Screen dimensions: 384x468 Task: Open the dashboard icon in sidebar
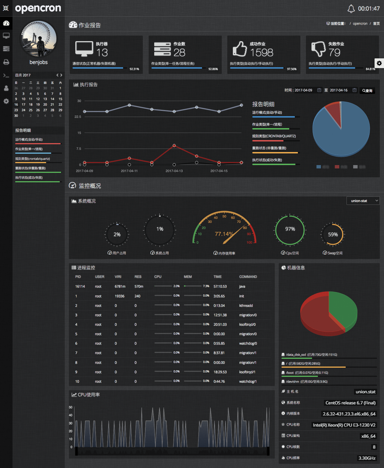6,23
